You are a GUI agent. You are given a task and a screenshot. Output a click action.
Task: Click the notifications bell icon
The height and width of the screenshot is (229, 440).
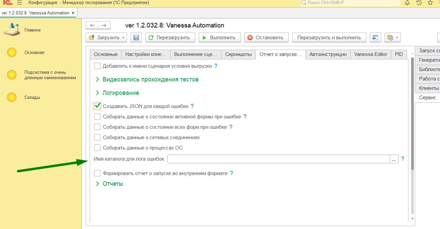point(407,3)
